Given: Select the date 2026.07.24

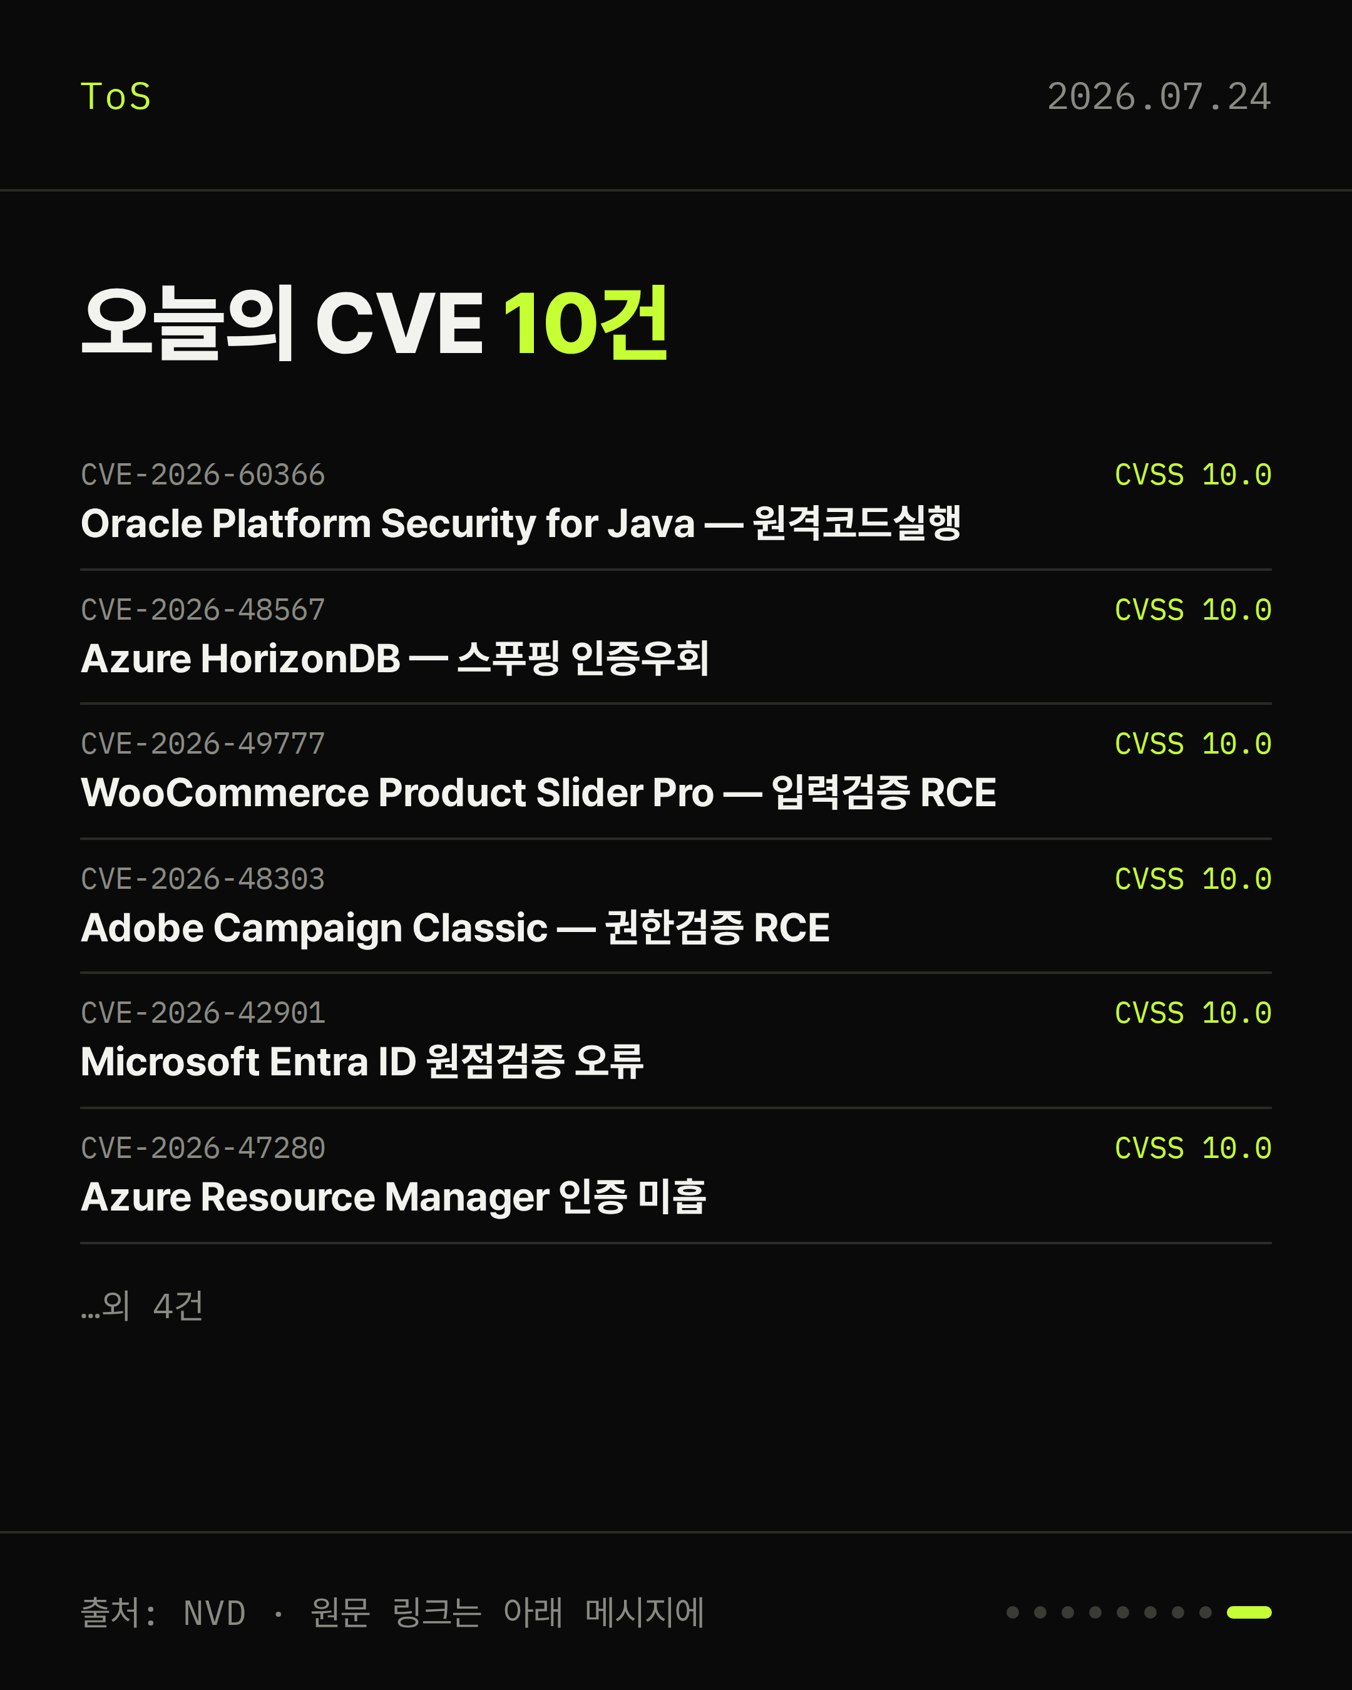Looking at the screenshot, I should click(1159, 96).
